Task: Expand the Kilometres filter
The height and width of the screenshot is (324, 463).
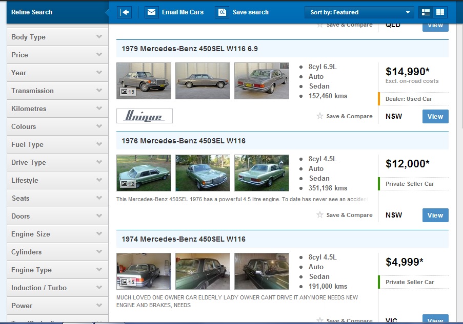Action: pyautogui.click(x=57, y=109)
